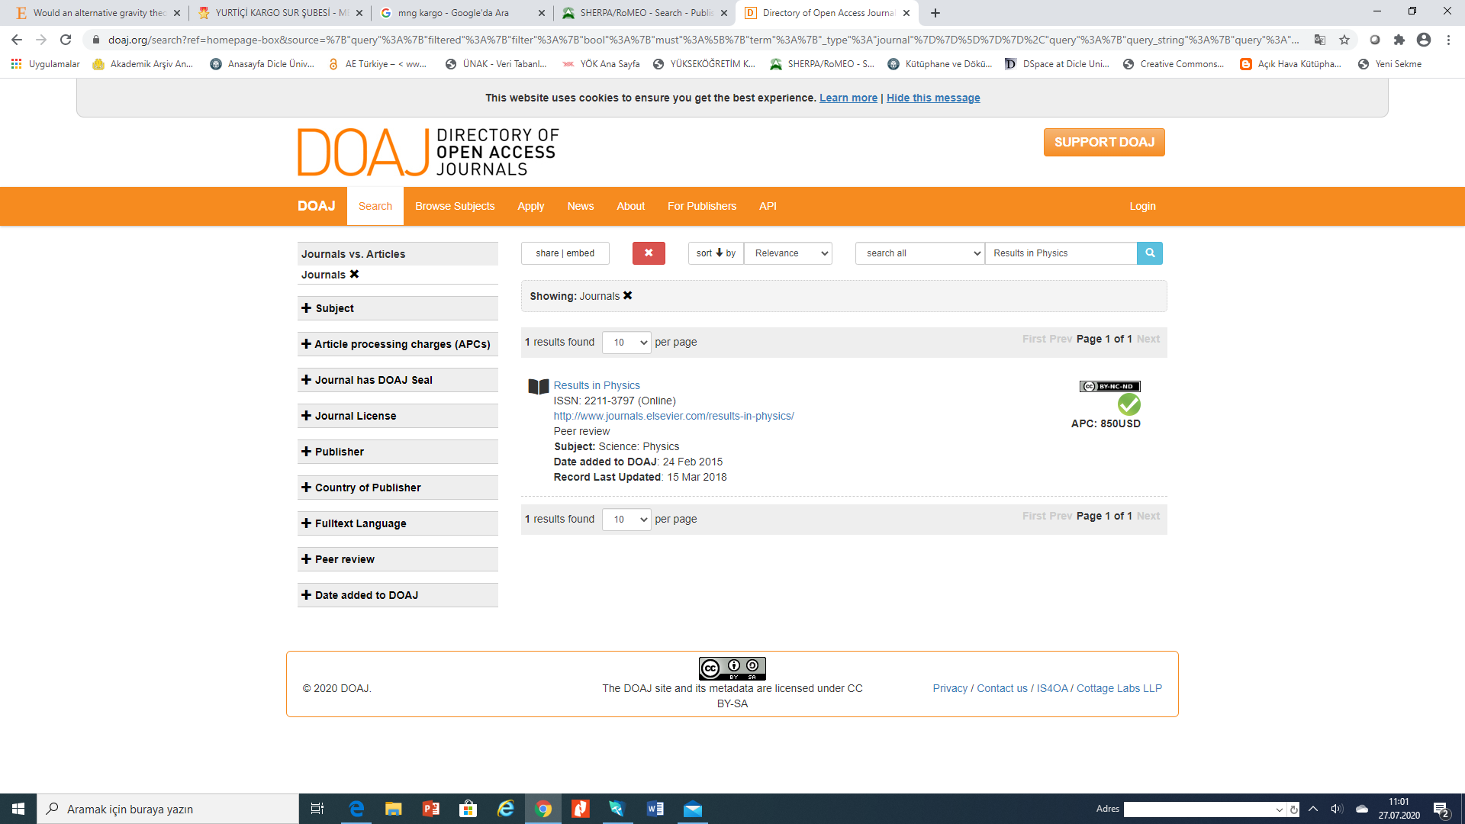
Task: Switch to the SHERPA/RoMEO browser tab
Action: 645,13
